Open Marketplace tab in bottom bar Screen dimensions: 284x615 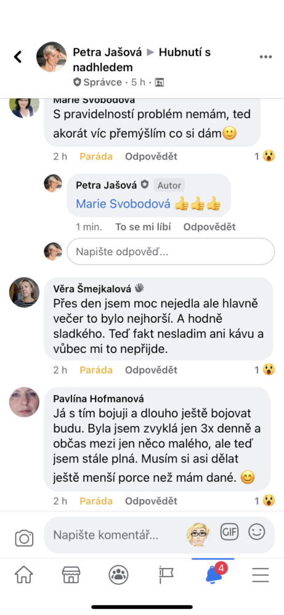(x=71, y=576)
